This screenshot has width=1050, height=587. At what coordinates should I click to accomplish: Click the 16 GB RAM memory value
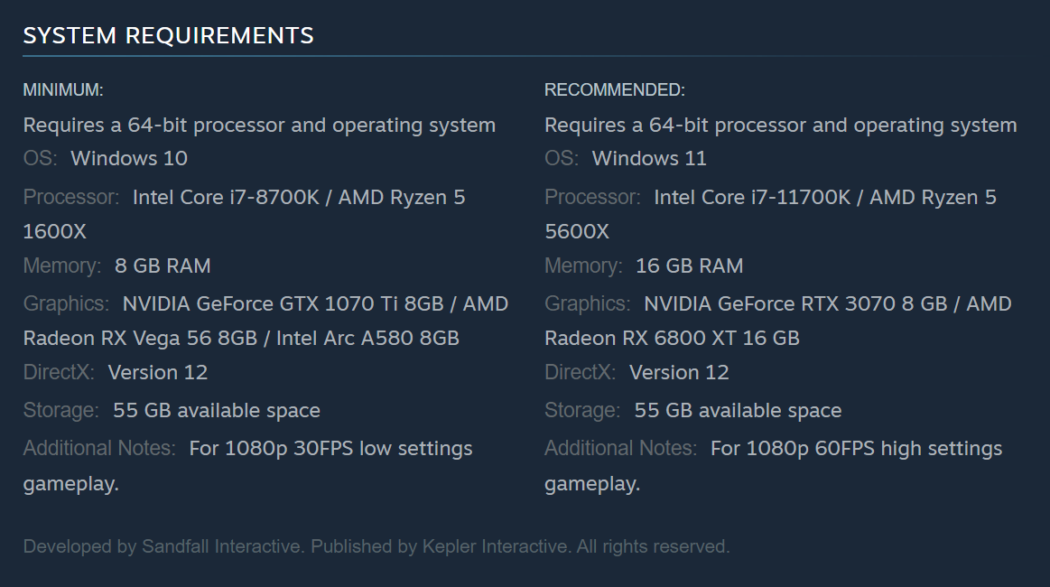[689, 266]
